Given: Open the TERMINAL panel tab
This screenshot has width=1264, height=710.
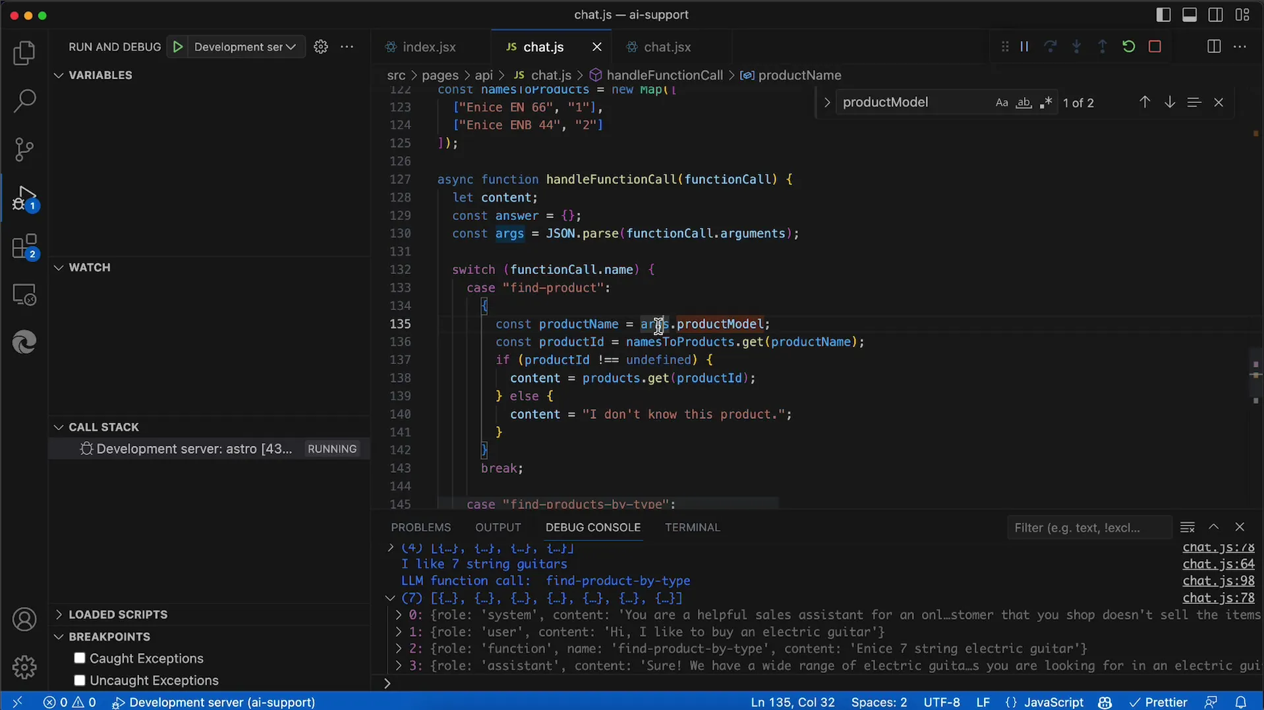Looking at the screenshot, I should click(692, 528).
